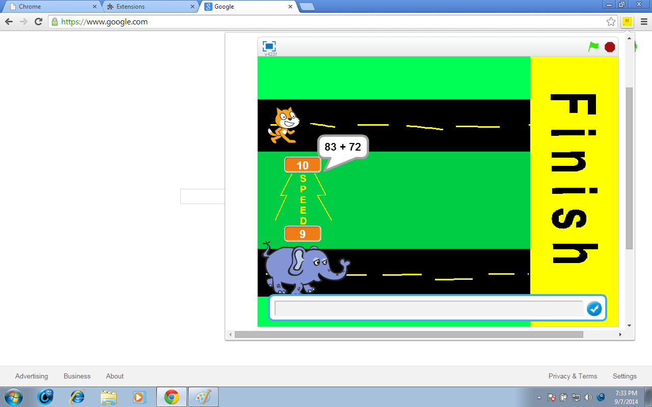This screenshot has height=407, width=652.
Task: Click the volume speaker tray icon
Action: click(x=588, y=397)
